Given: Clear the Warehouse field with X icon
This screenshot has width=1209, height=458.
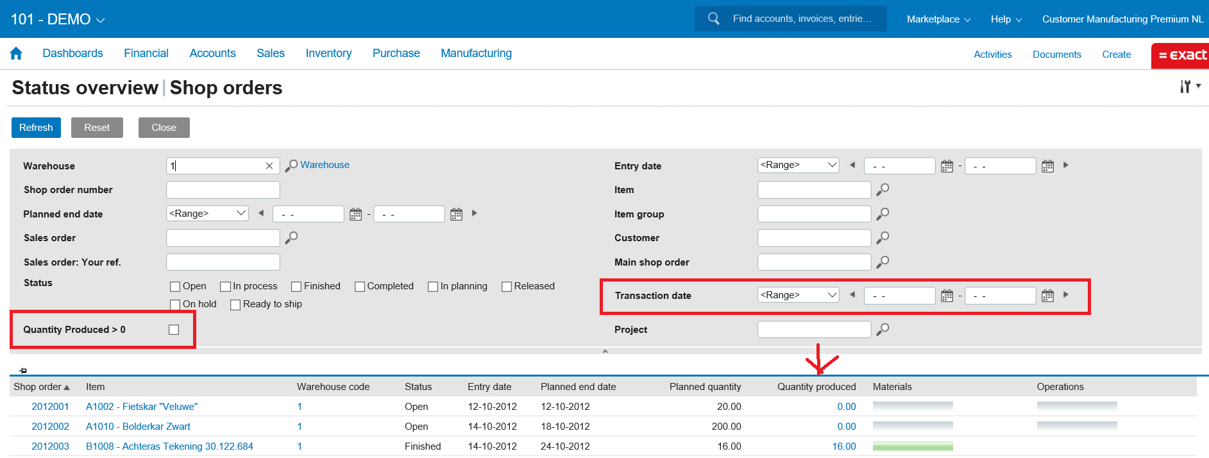Looking at the screenshot, I should [x=269, y=166].
